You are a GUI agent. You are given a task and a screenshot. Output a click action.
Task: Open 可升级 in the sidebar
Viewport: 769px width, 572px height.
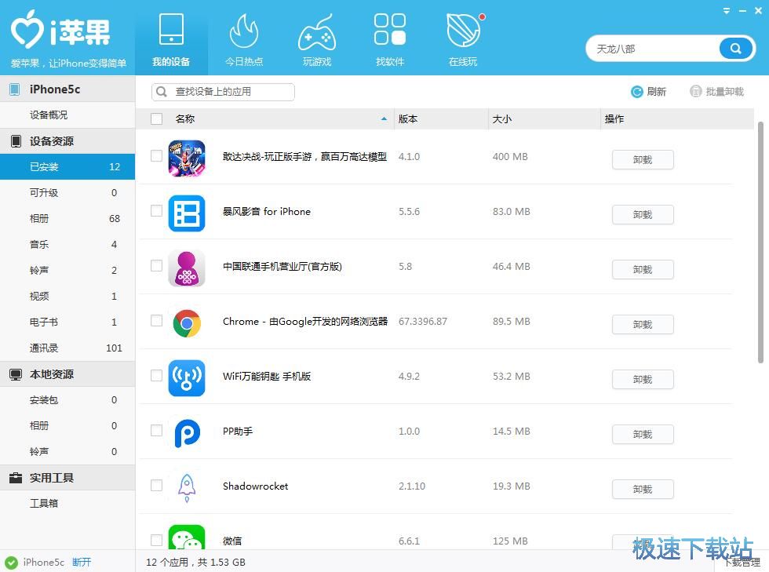[67, 193]
